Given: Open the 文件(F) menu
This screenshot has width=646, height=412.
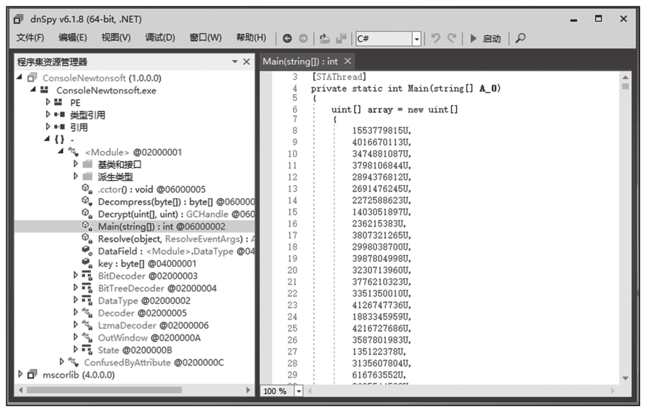Looking at the screenshot, I should [x=30, y=38].
